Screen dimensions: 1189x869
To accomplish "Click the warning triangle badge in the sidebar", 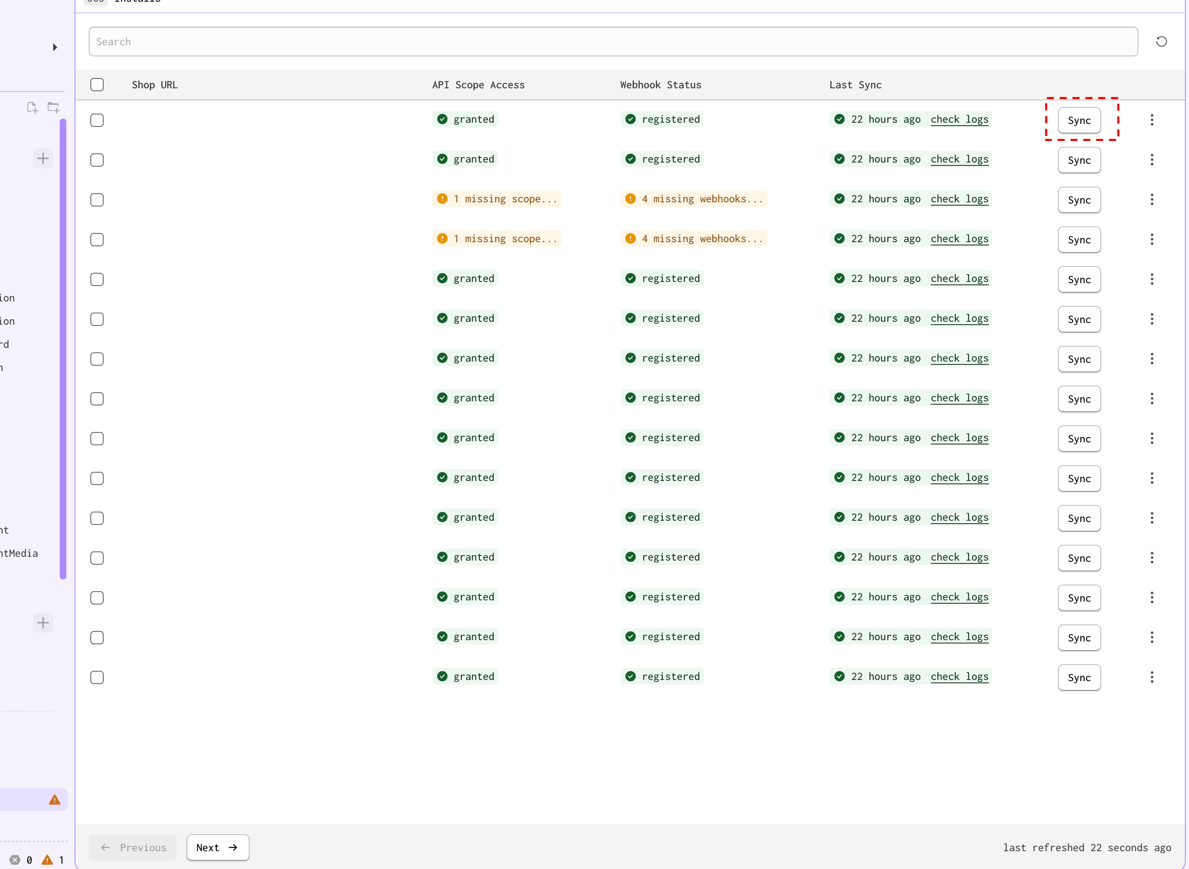I will [54, 799].
